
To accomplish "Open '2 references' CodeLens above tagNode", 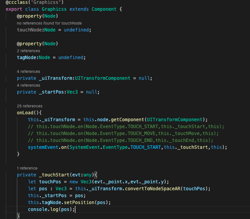I will click(28, 51).
